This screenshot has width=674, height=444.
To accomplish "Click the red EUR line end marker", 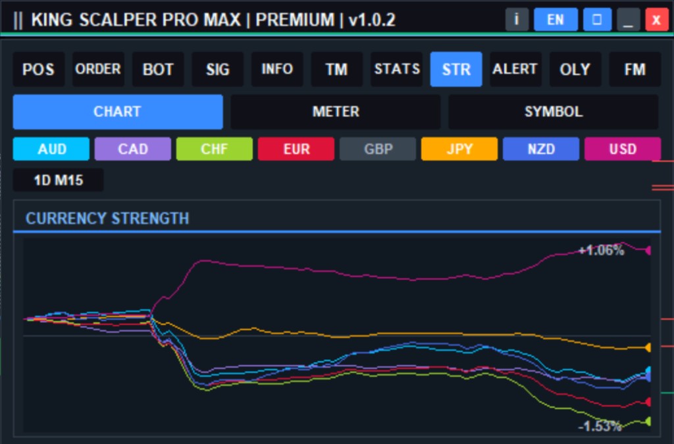I will (x=648, y=402).
